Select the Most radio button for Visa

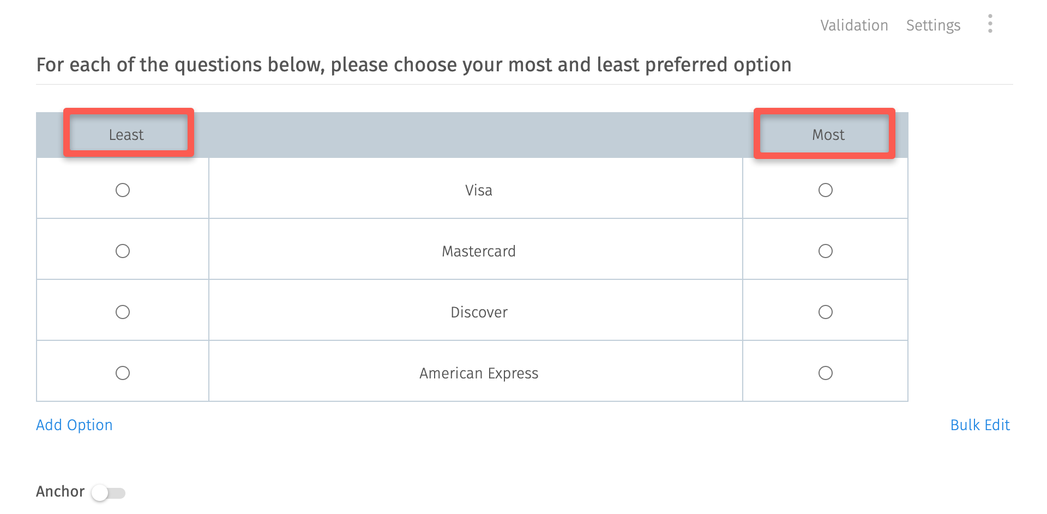coord(826,190)
